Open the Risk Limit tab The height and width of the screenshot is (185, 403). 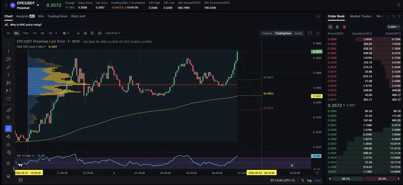coord(78,16)
